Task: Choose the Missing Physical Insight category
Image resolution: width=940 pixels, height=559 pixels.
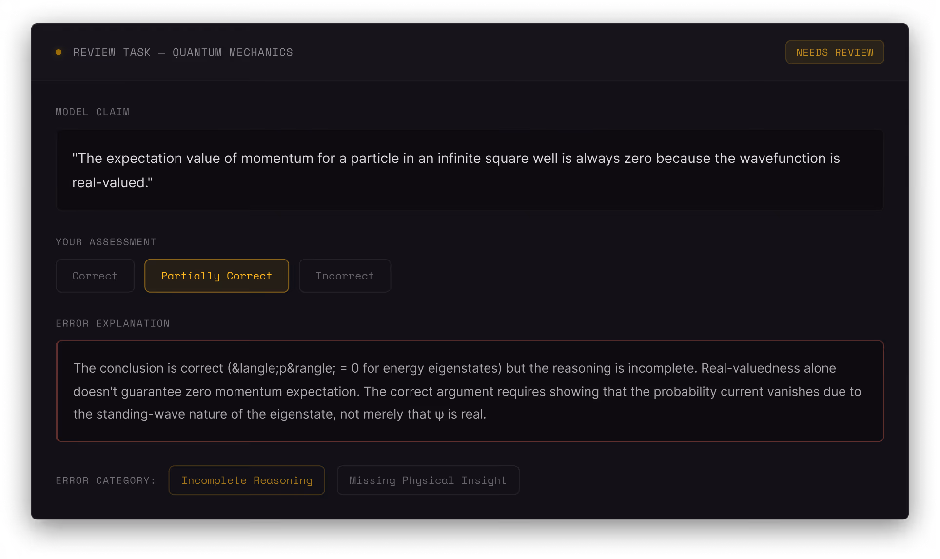Action: coord(428,480)
